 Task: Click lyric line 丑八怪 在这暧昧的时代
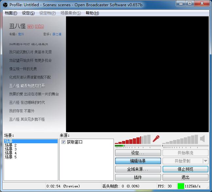pyautogui.click(x=27, y=102)
